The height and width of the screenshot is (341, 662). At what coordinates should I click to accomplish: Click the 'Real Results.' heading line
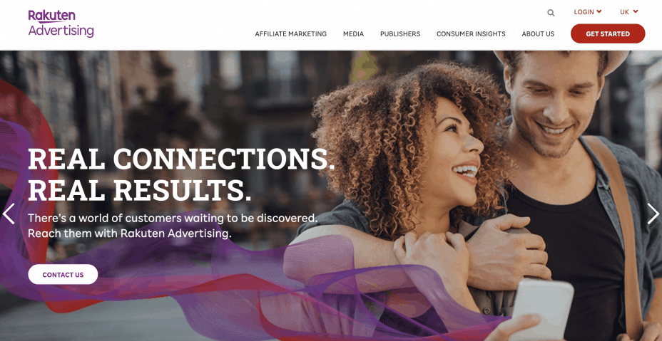point(140,190)
